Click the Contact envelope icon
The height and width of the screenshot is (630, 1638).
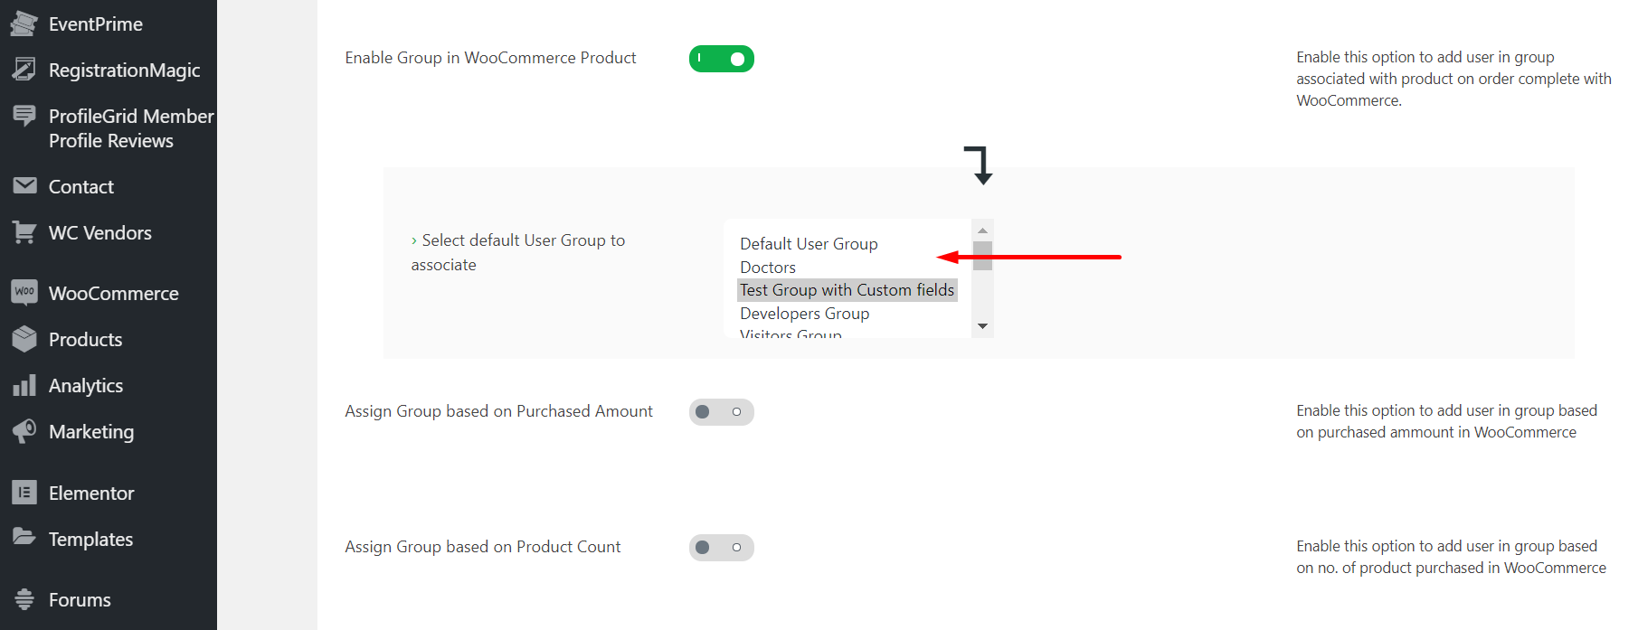point(24,186)
